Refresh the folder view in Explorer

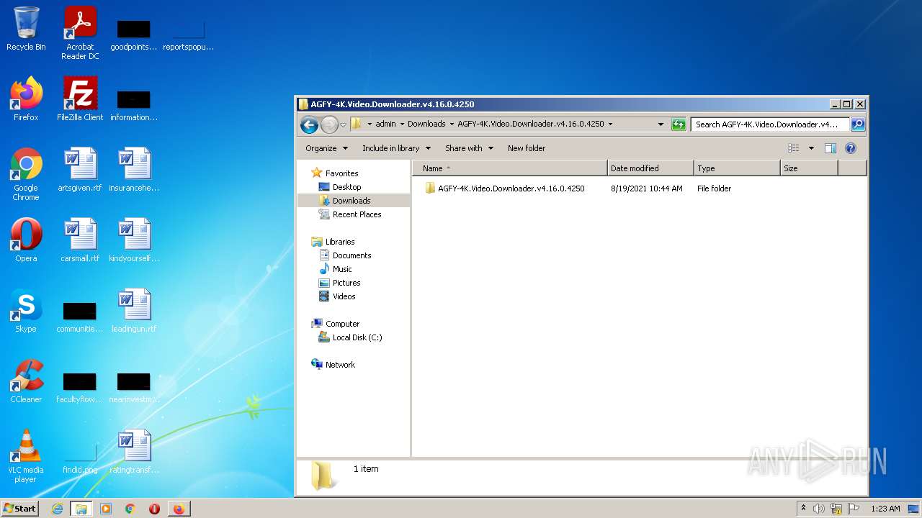679,124
